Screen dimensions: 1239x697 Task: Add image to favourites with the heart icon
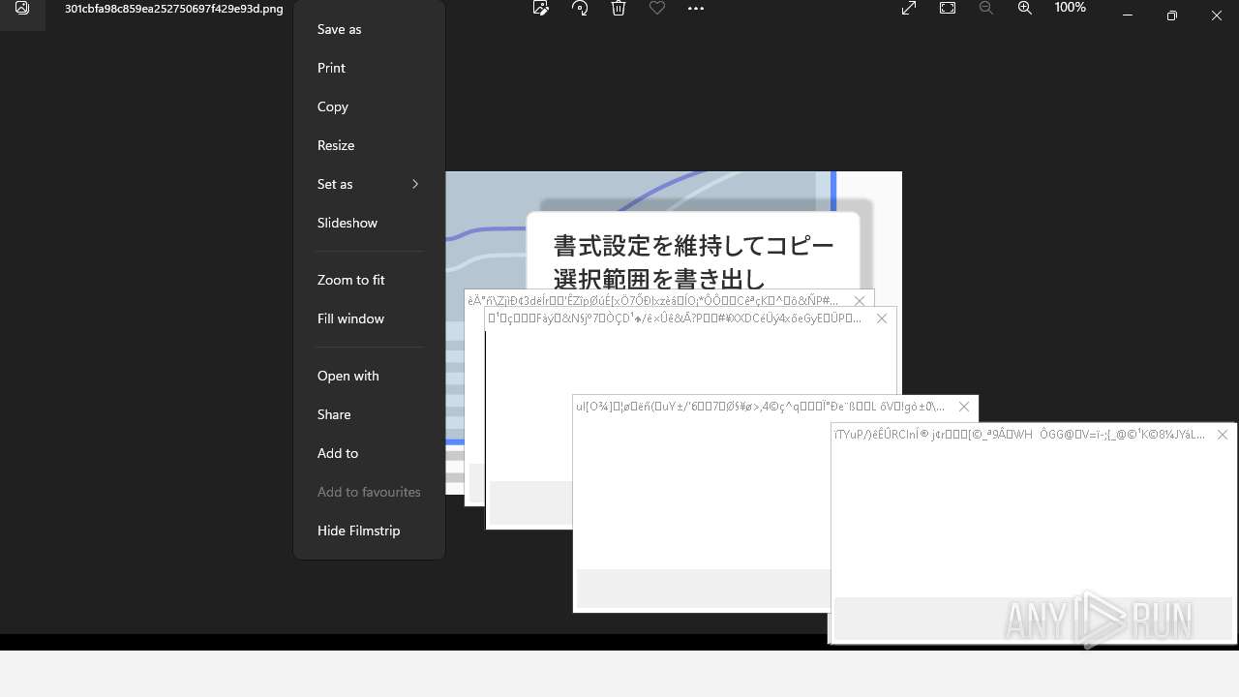(657, 8)
